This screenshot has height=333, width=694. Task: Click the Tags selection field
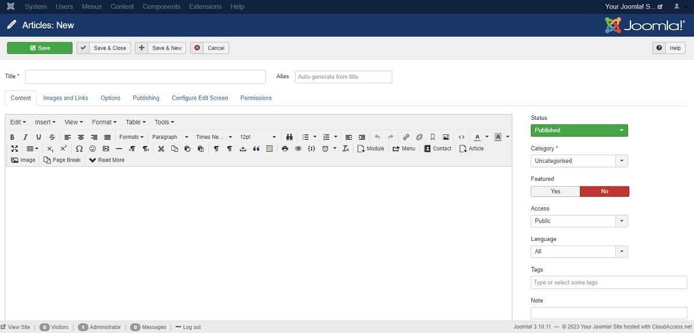609,283
